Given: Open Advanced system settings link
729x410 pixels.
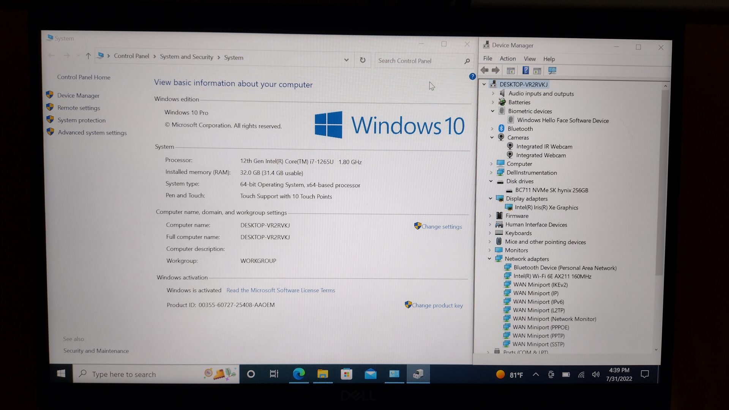Looking at the screenshot, I should [x=92, y=132].
